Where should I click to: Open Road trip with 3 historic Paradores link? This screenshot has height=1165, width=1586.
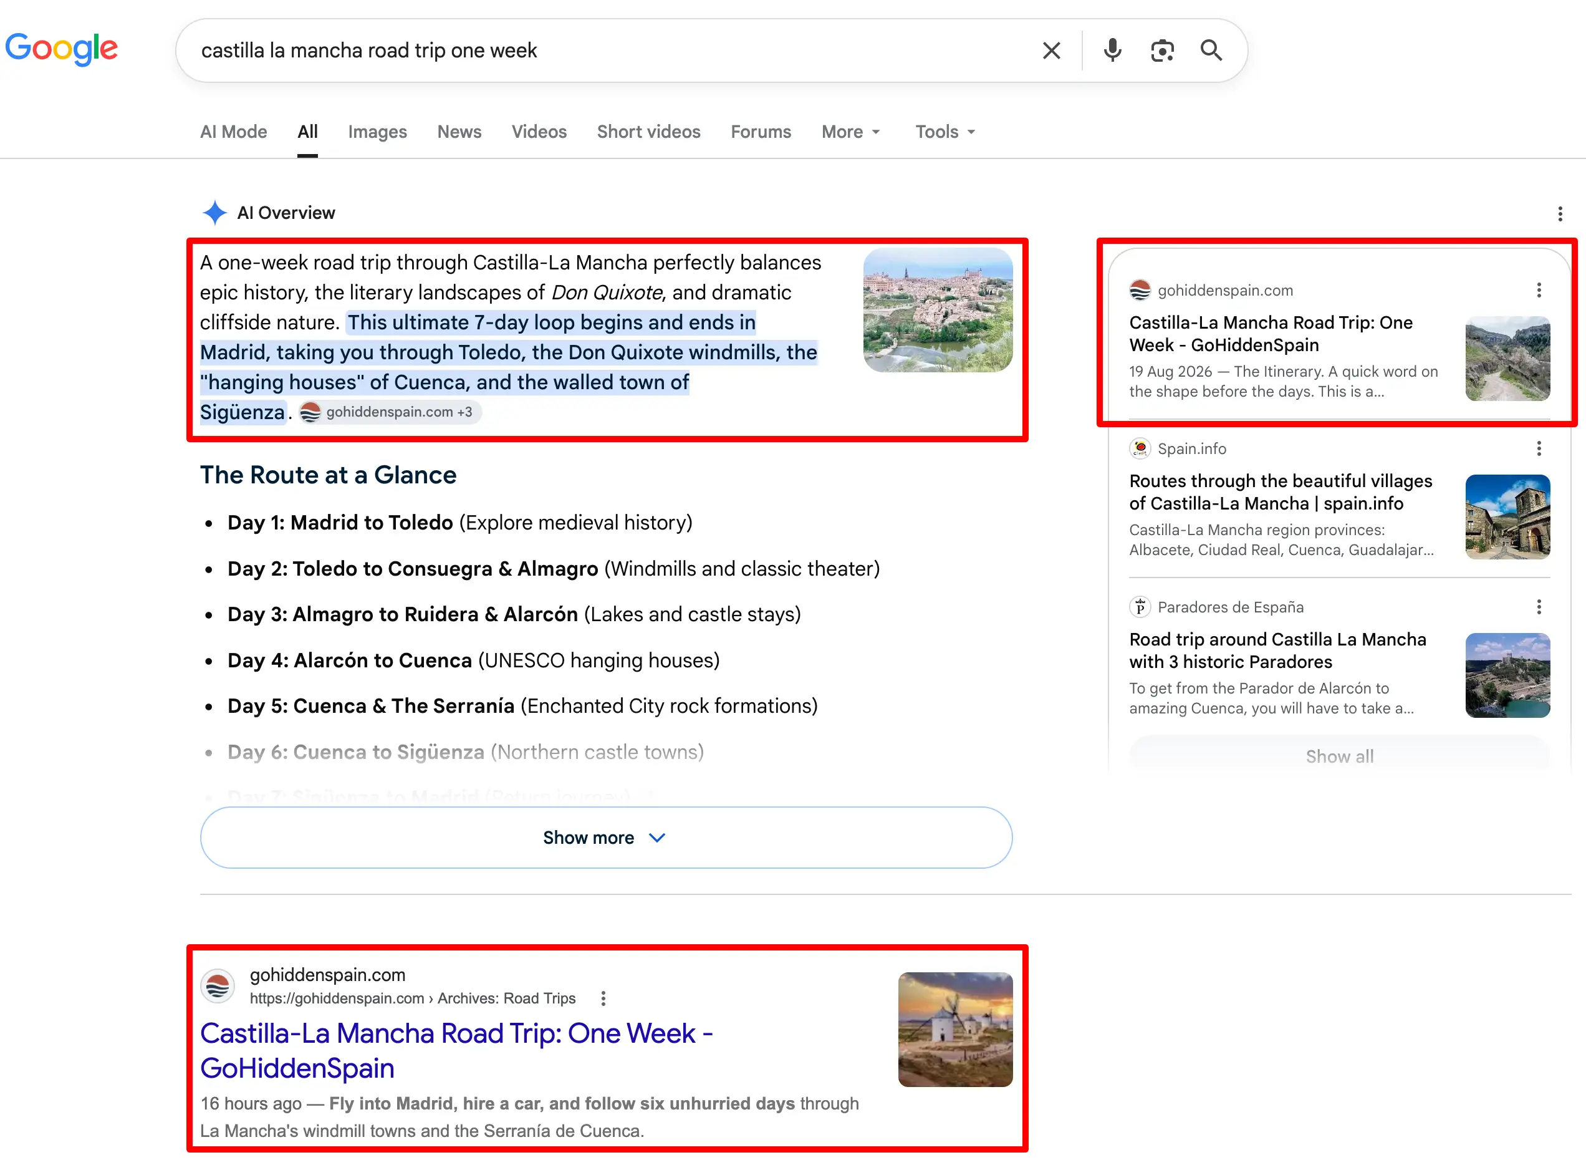(1277, 650)
